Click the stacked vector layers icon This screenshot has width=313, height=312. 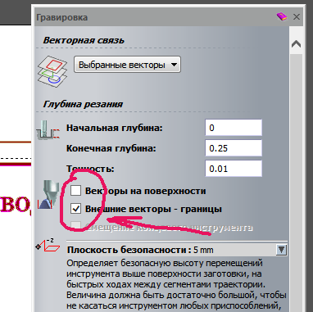click(52, 71)
